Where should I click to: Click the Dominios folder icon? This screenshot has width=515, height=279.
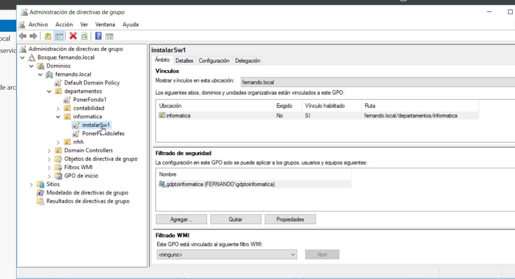41,66
